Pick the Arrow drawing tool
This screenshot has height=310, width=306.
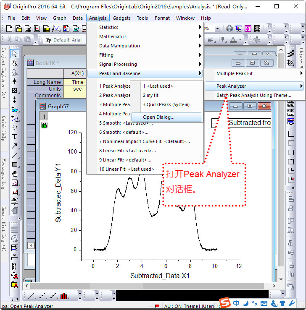click(15, 146)
